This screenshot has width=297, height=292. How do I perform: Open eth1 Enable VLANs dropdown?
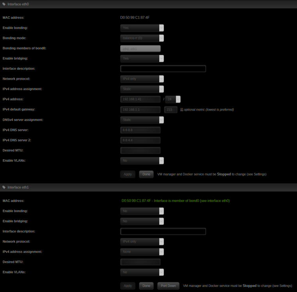click(x=142, y=273)
